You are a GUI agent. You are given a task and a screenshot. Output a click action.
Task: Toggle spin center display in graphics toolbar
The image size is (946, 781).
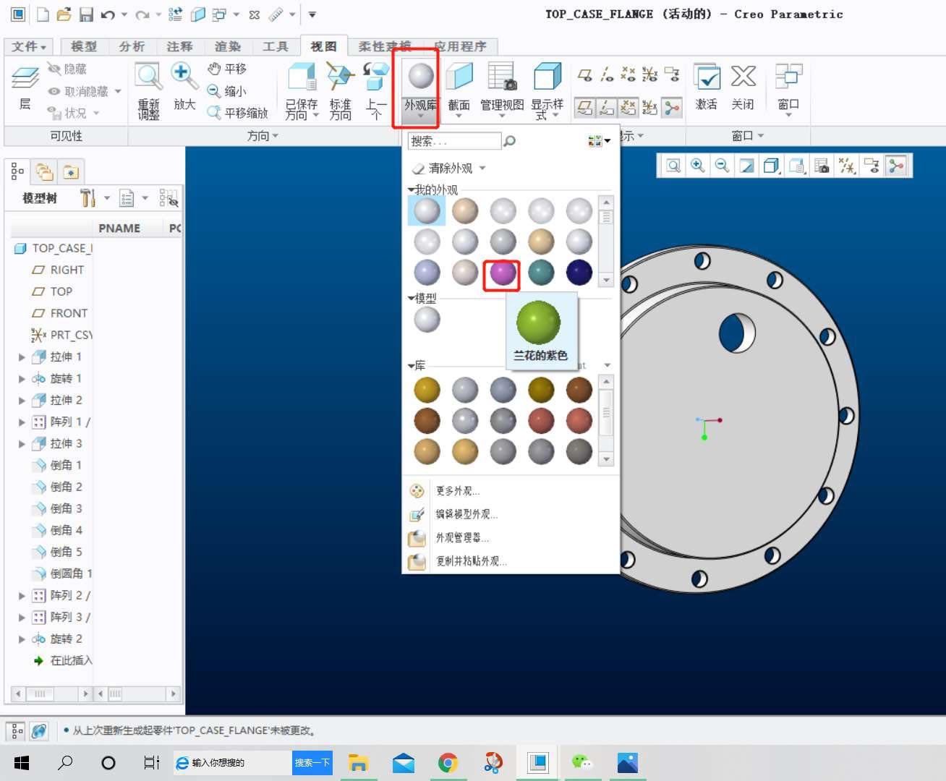tap(896, 166)
